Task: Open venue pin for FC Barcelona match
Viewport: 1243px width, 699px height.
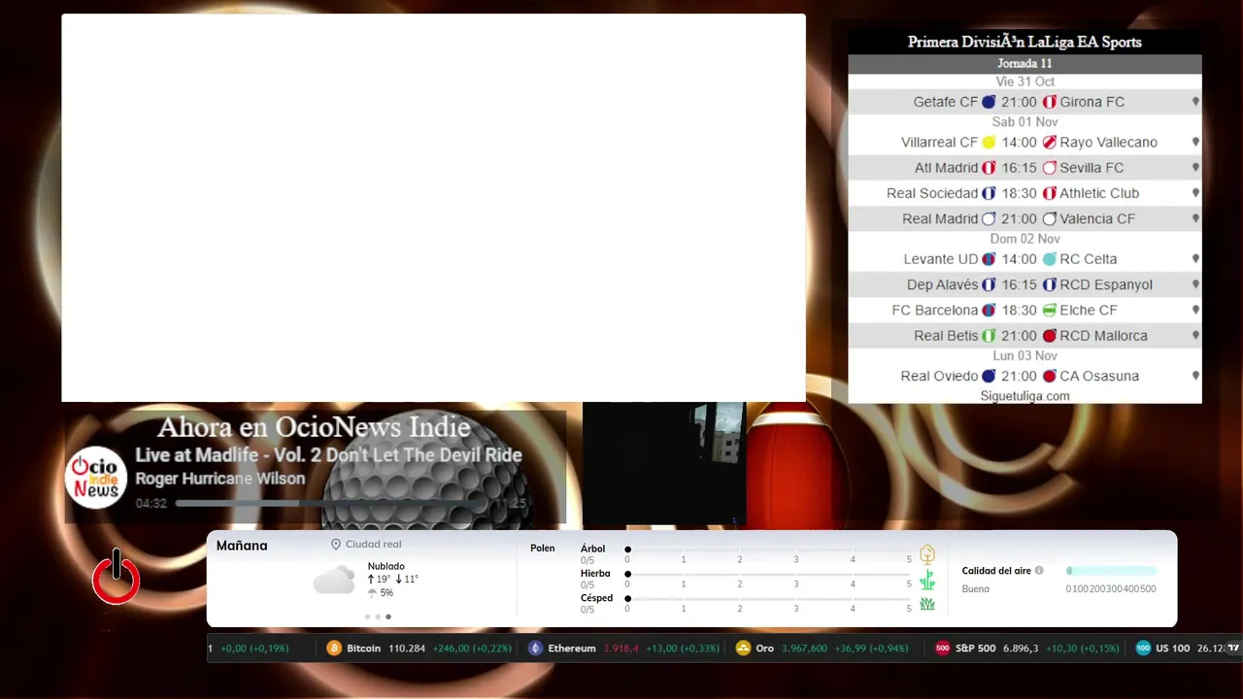Action: pos(1195,311)
